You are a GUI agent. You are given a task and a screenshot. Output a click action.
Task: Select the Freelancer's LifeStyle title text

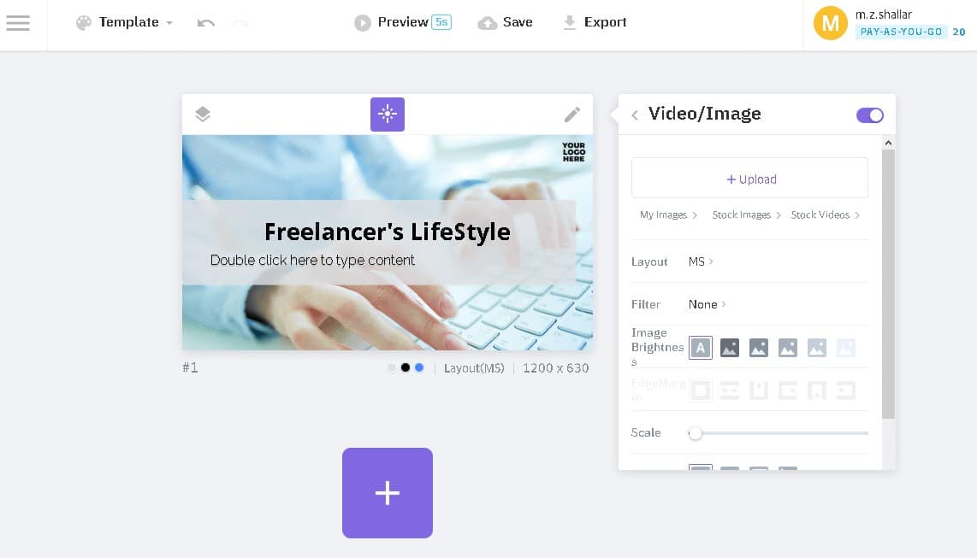(x=387, y=232)
